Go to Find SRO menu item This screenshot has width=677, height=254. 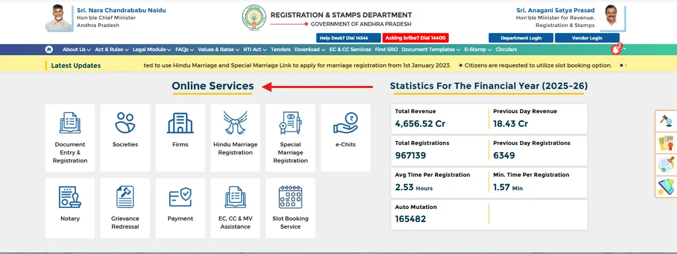(386, 50)
